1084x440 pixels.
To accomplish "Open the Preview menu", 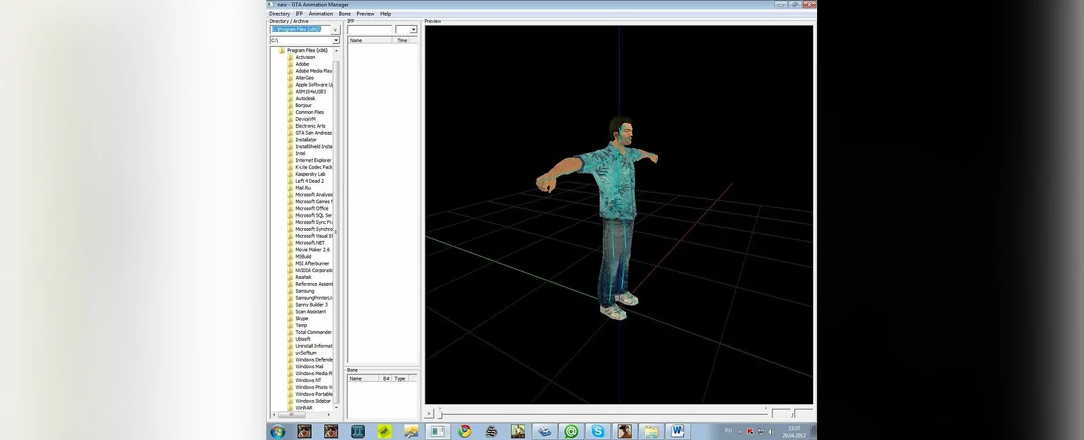I will (x=365, y=14).
